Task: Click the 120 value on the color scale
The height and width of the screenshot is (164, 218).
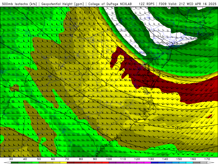Action: click(x=137, y=159)
